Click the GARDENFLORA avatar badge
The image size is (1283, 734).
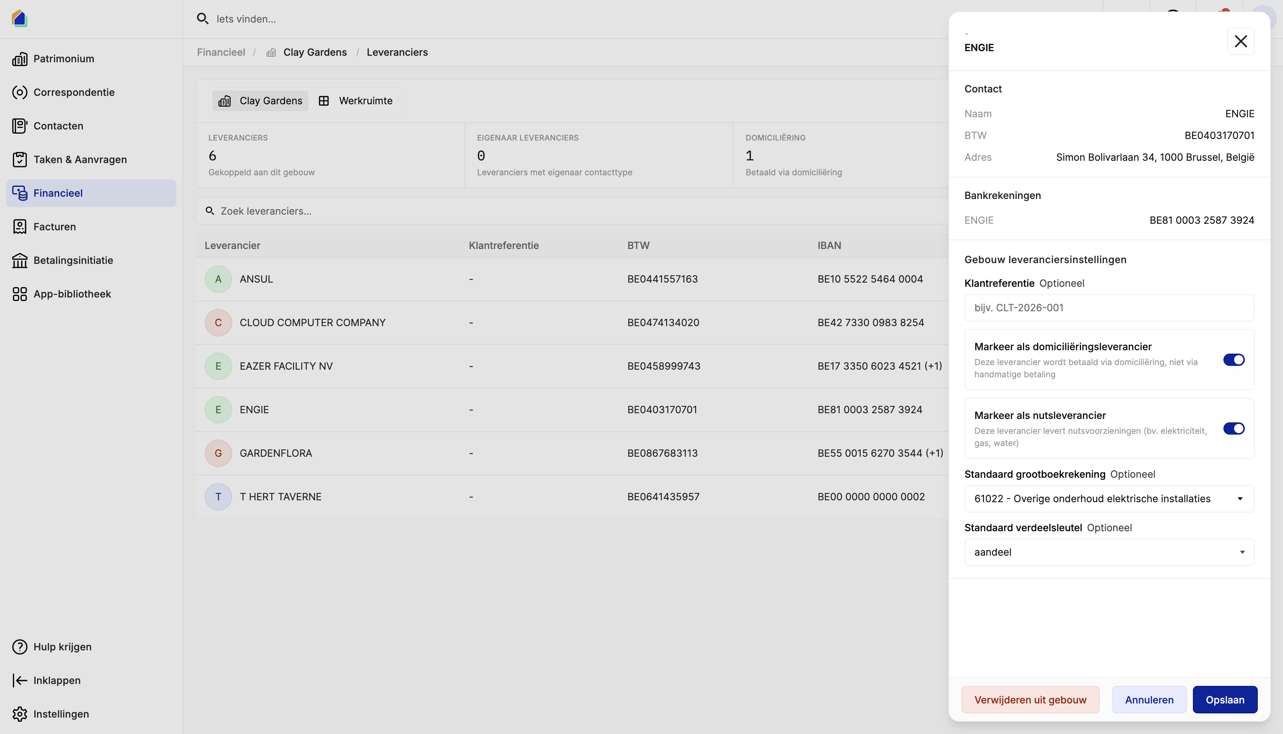pyautogui.click(x=218, y=453)
